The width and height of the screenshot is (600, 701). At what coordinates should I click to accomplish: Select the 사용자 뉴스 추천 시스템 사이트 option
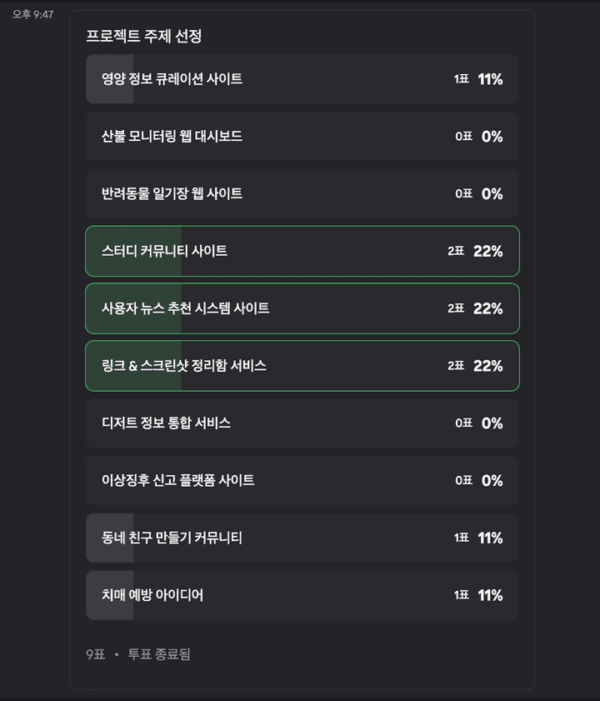[302, 308]
